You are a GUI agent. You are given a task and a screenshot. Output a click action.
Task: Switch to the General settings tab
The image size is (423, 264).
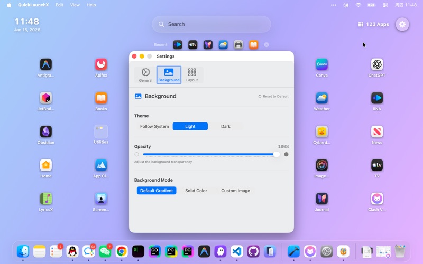[x=145, y=75]
